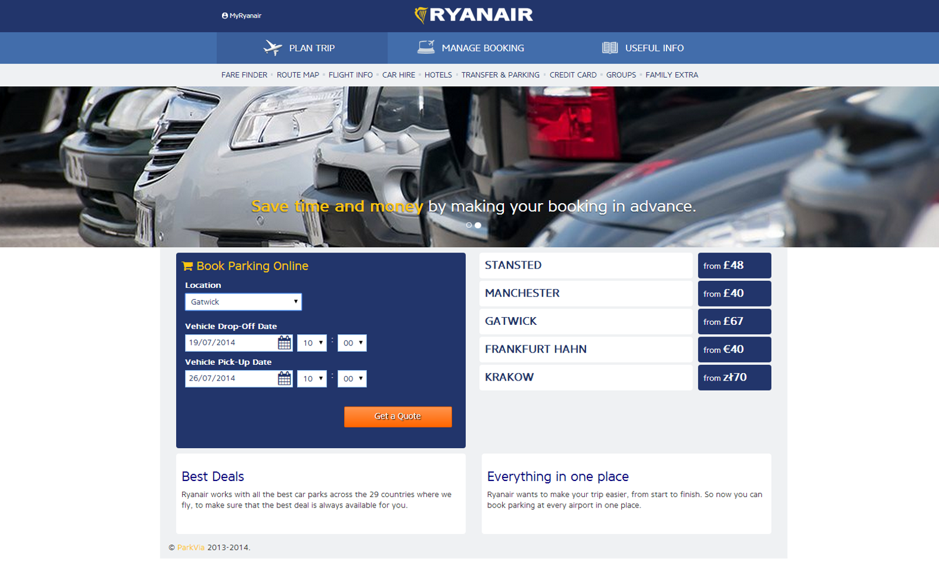Expand the Gatwick location dropdown

243,302
